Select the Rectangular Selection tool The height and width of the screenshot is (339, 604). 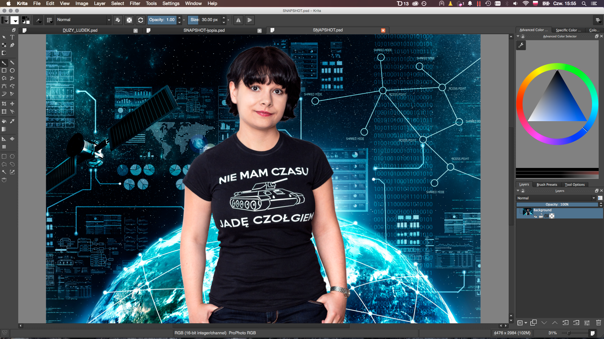click(4, 156)
